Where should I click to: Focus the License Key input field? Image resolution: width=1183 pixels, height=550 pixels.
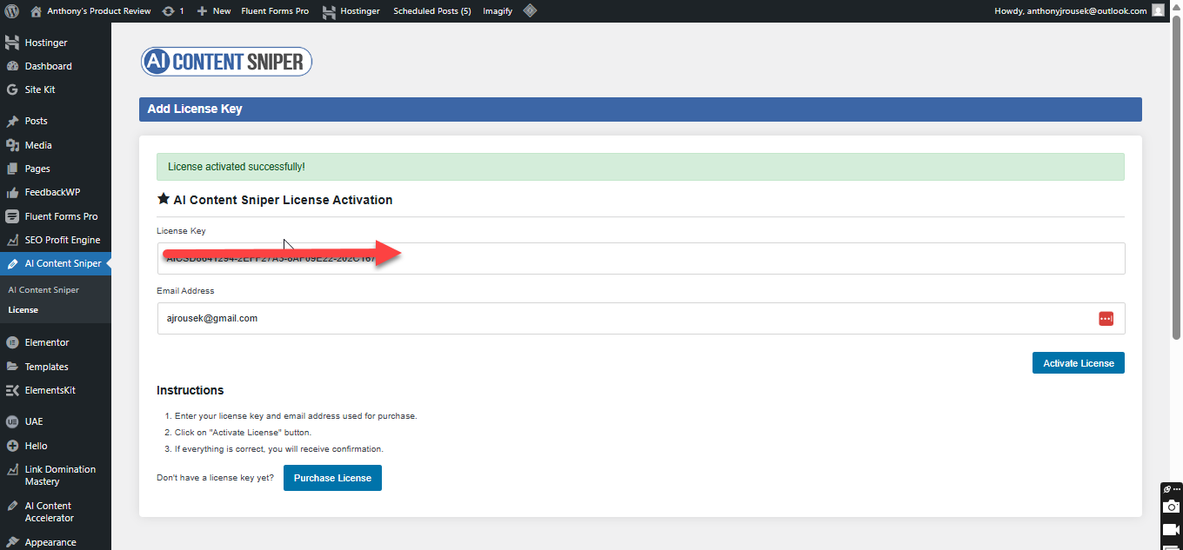(641, 258)
